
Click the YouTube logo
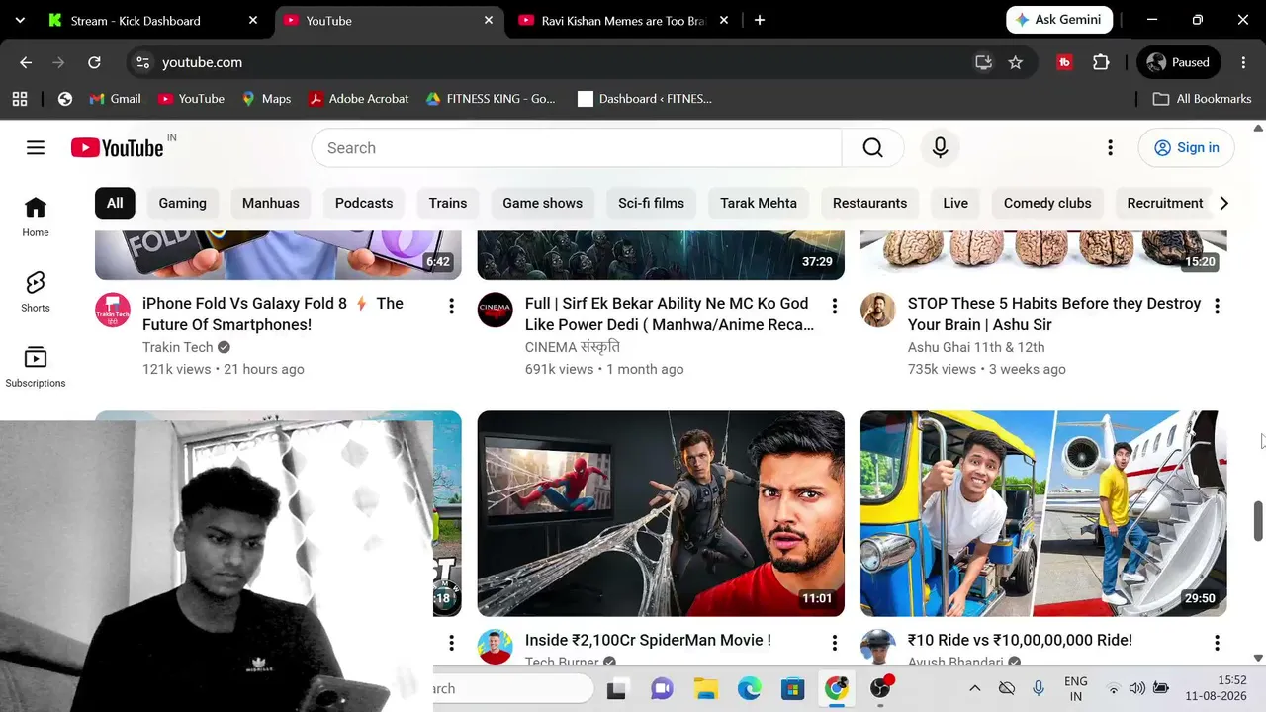[117, 148]
